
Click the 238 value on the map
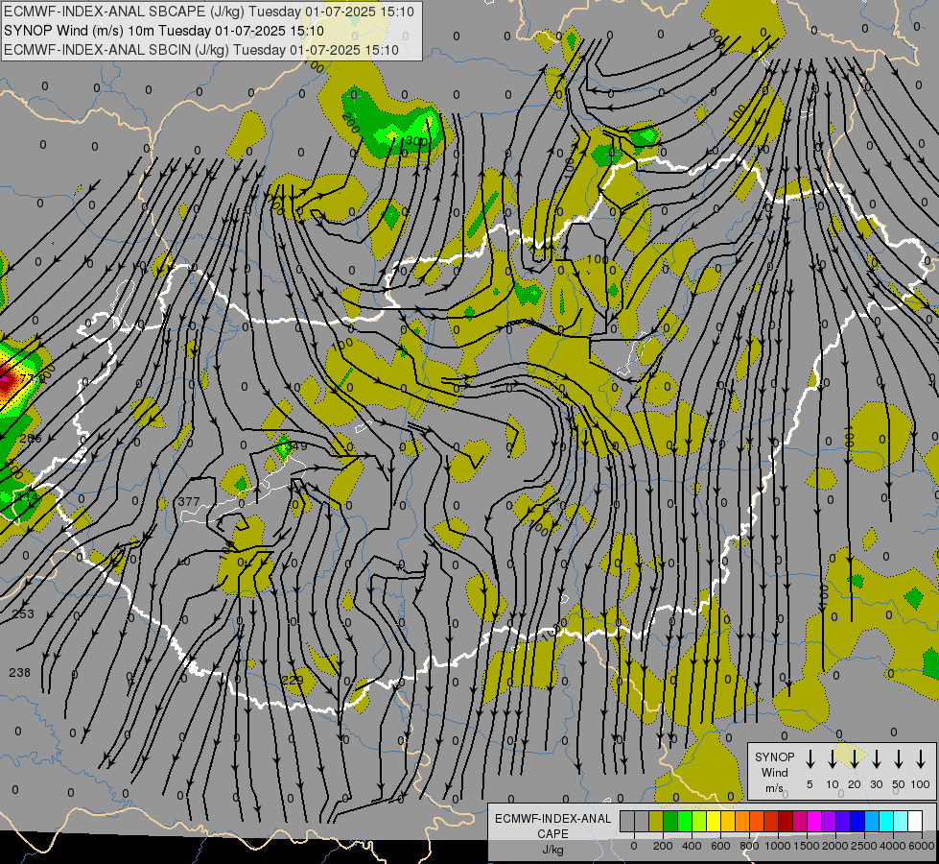[20, 673]
